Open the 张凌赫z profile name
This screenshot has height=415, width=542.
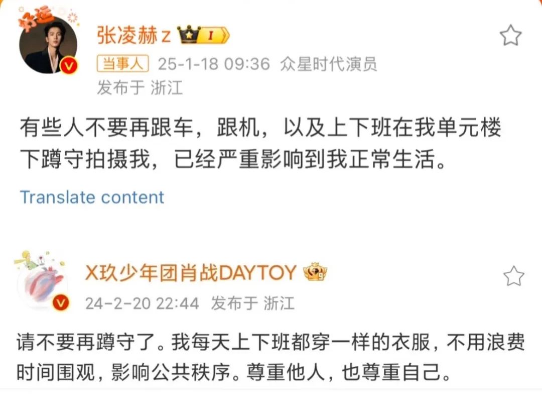point(134,35)
